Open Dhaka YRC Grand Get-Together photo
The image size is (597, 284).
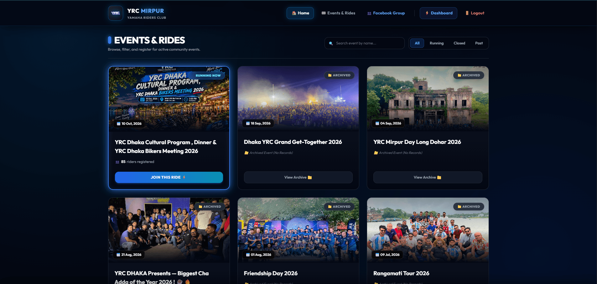point(298,99)
